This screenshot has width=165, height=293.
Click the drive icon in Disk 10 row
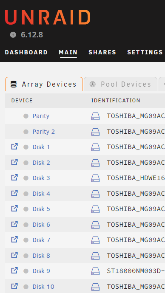click(95, 287)
